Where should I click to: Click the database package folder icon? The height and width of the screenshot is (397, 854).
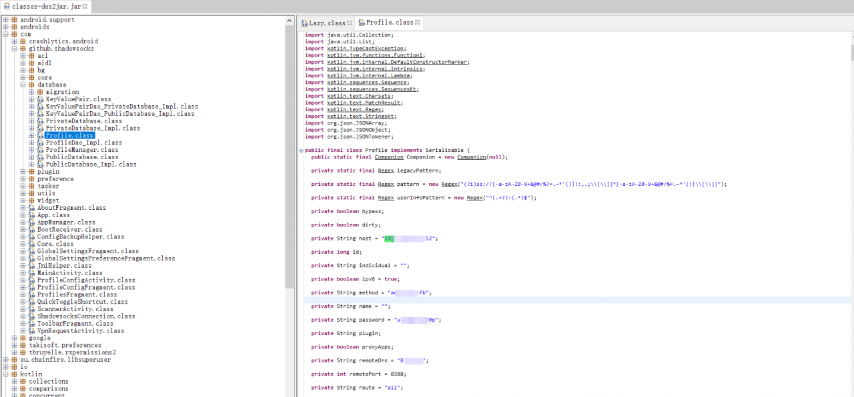(31, 85)
